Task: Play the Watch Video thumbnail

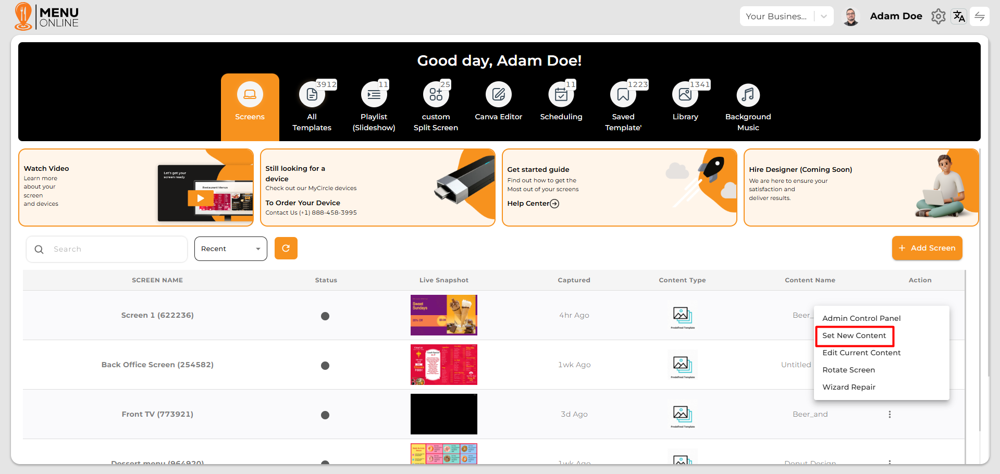Action: tap(200, 198)
